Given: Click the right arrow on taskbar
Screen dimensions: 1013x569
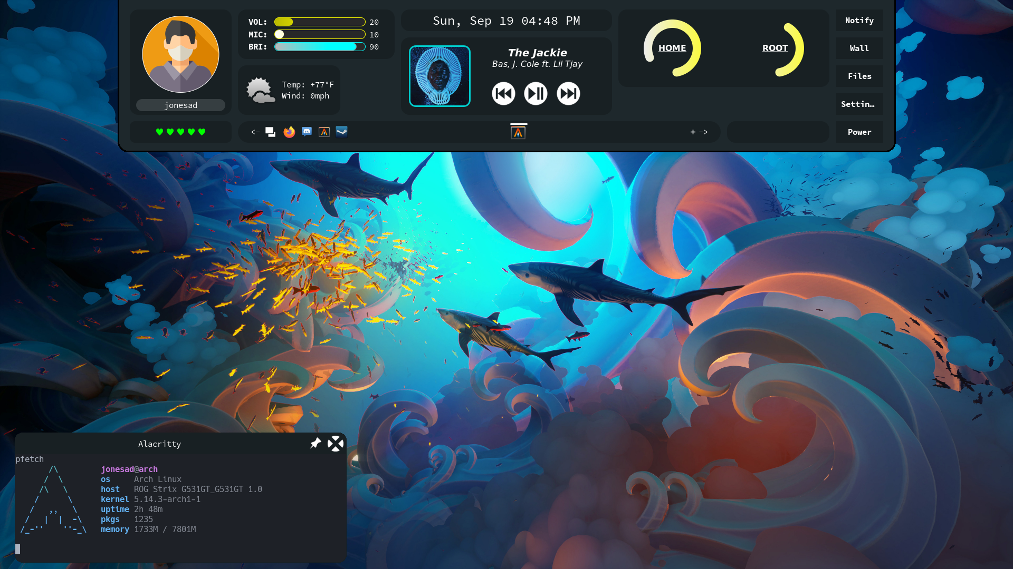Looking at the screenshot, I should coord(703,132).
